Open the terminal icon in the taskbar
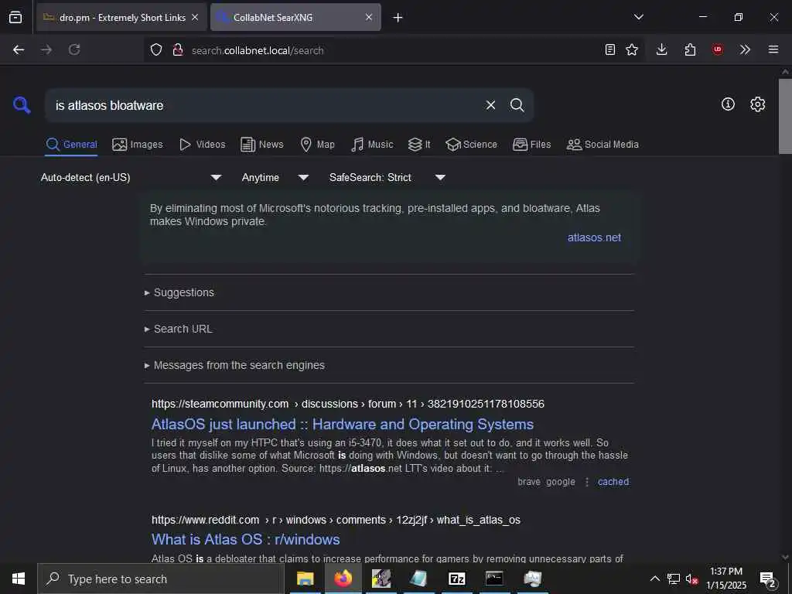Screen dimensions: 792x594 click(x=494, y=579)
